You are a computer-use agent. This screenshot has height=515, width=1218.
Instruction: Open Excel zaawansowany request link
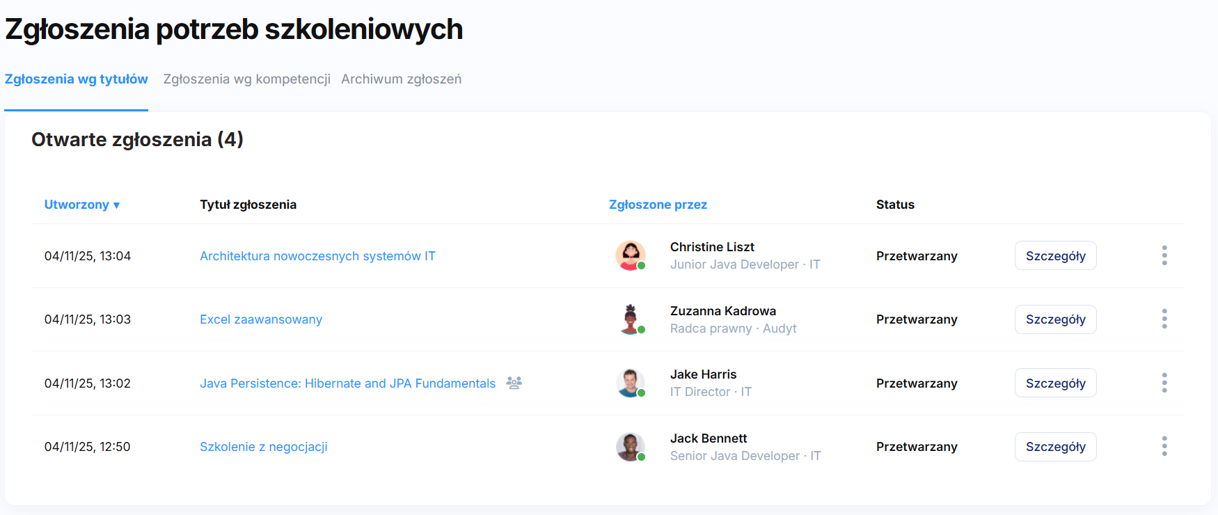[x=261, y=319]
